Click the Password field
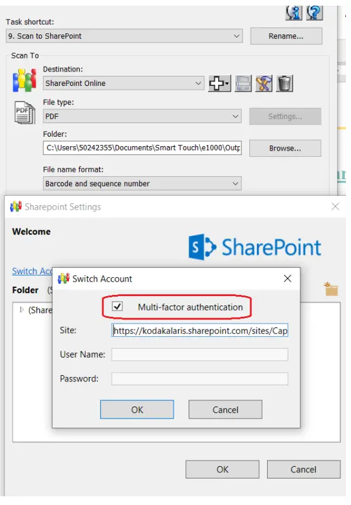The width and height of the screenshot is (351, 505). coord(200,379)
